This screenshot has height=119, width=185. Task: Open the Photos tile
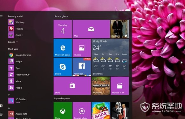(x=82, y=48)
